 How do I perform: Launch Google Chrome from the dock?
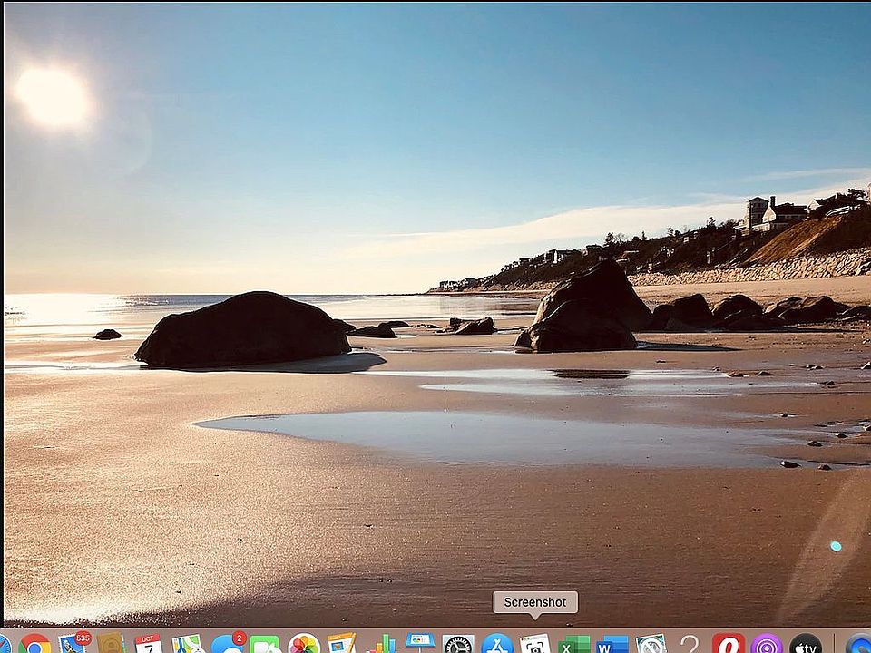pyautogui.click(x=34, y=645)
